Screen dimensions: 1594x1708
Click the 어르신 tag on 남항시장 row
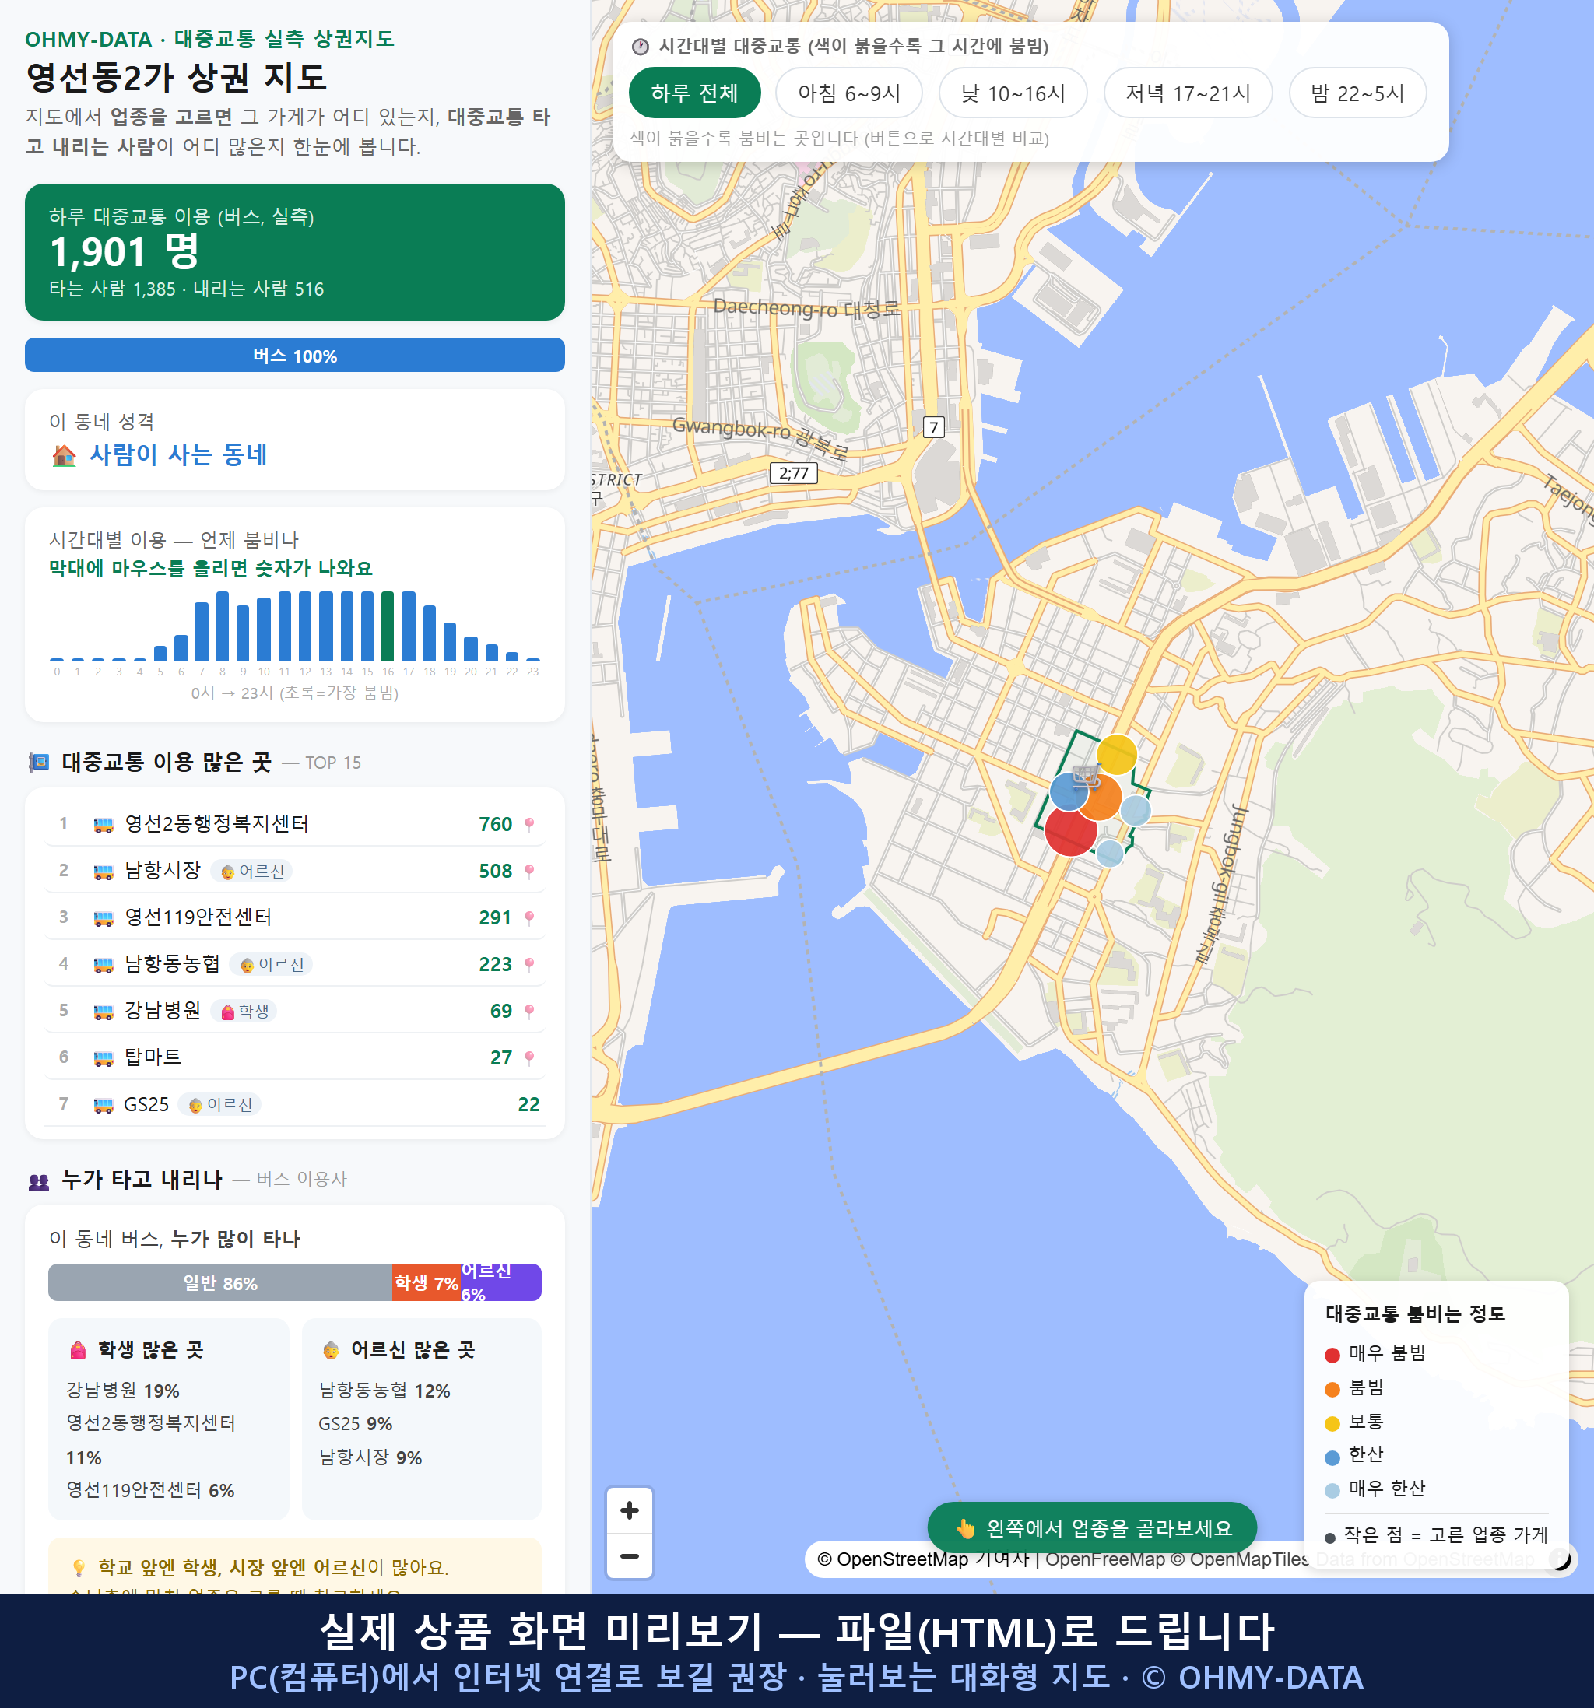point(251,872)
